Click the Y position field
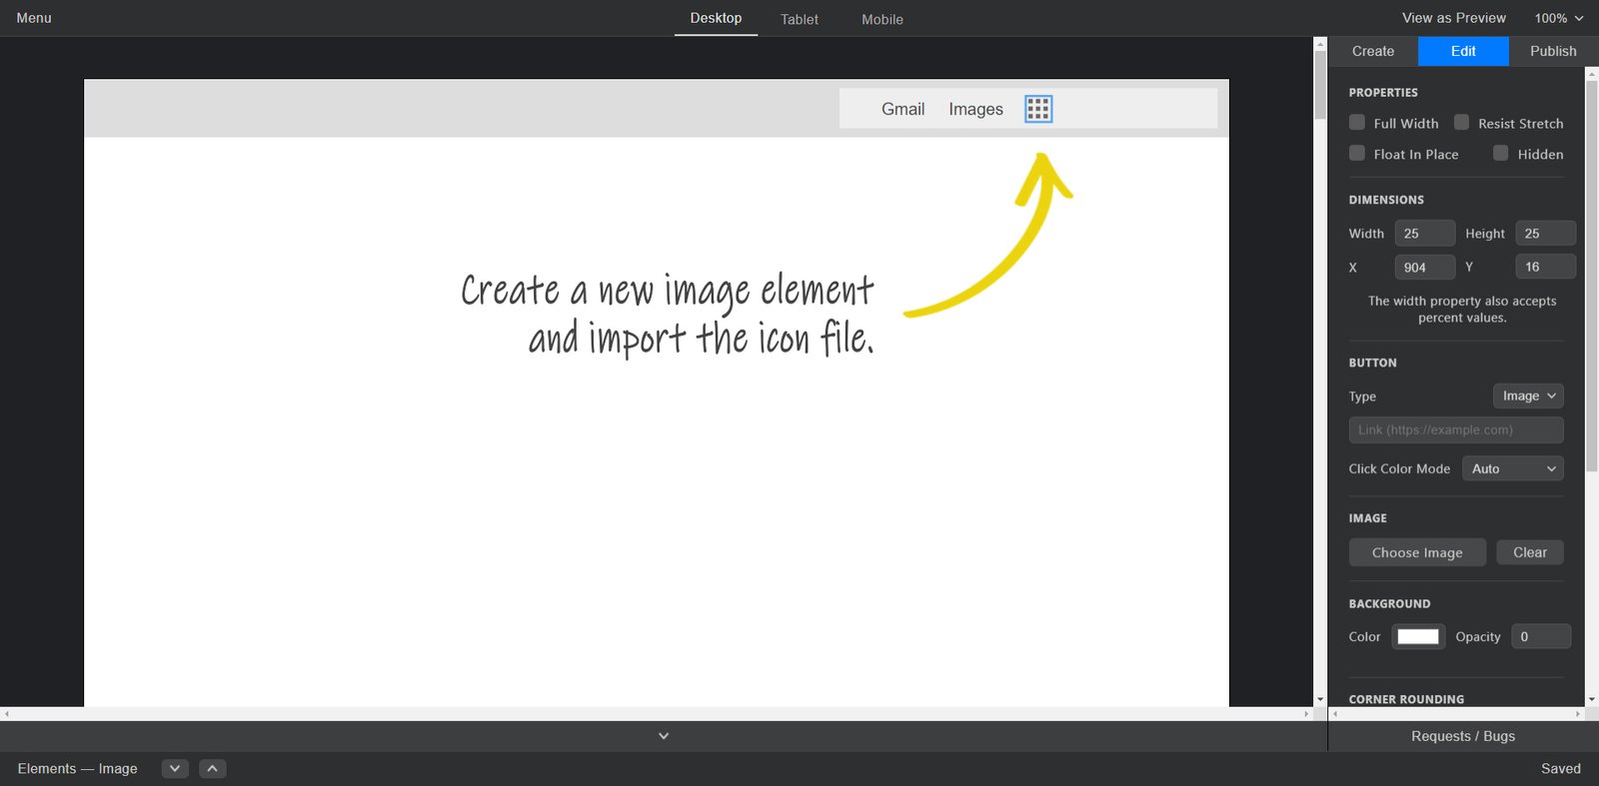This screenshot has height=786, width=1599. tap(1545, 267)
